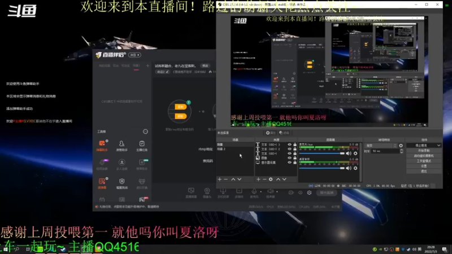Hide the 文本 (GDI+) 2 source with its eye

point(289,149)
